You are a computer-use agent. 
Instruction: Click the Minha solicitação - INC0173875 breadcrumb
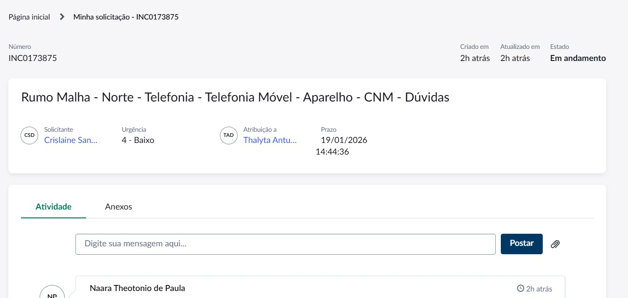(x=126, y=17)
